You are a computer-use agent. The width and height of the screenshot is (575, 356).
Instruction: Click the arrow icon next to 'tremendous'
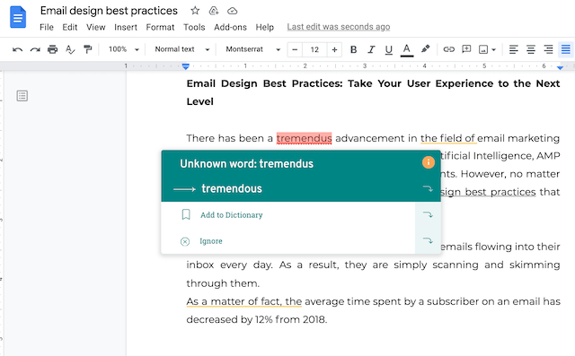tap(428, 189)
